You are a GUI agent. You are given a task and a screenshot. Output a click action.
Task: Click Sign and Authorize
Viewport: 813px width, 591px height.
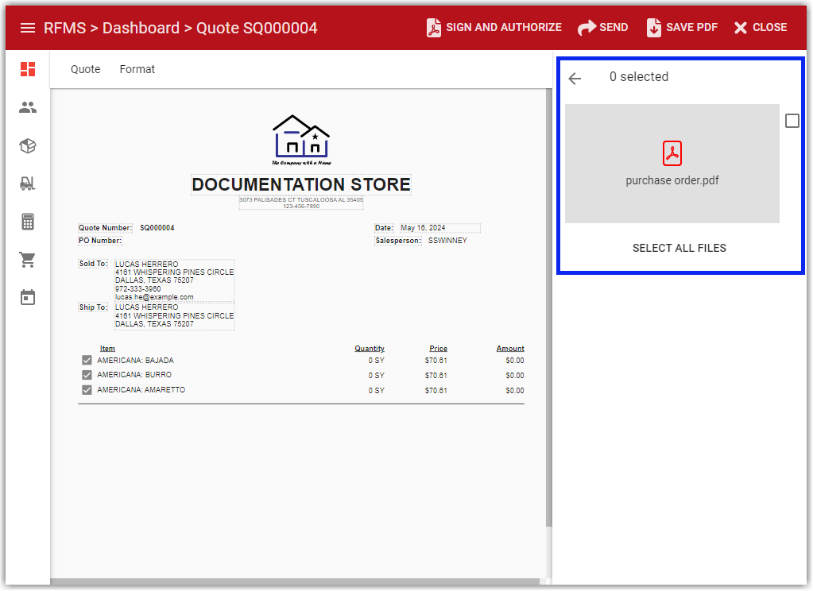tap(494, 28)
